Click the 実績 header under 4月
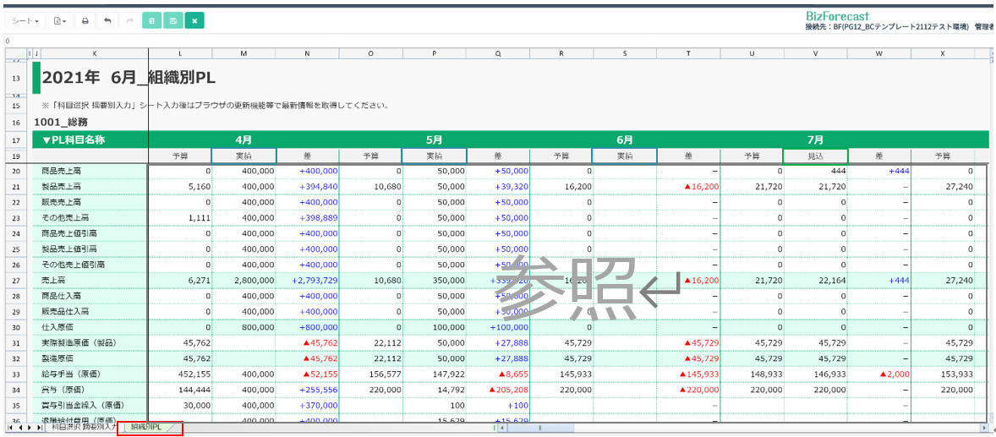 pos(244,156)
